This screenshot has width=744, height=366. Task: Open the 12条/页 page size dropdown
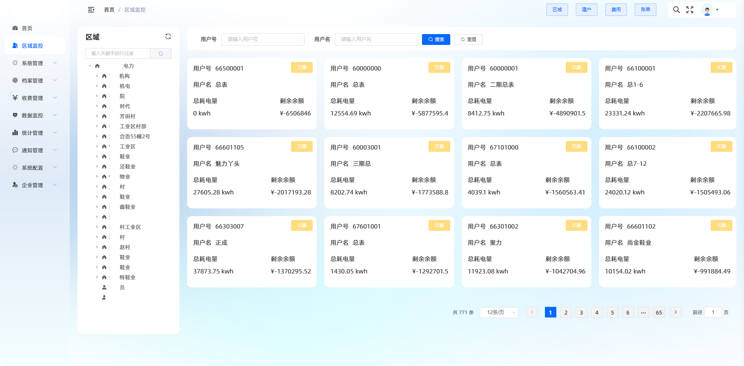pos(499,312)
